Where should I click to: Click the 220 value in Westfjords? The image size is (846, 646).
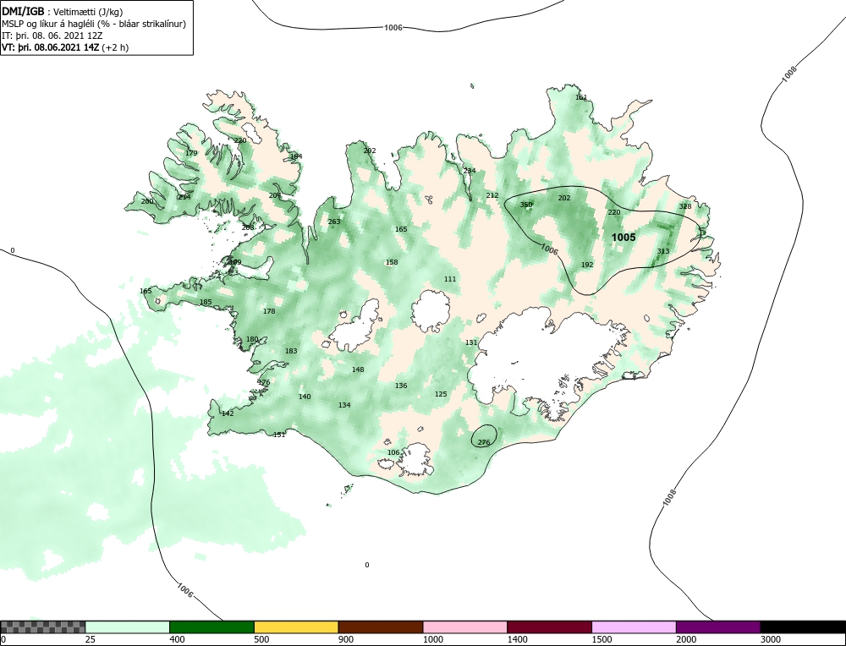pos(240,140)
